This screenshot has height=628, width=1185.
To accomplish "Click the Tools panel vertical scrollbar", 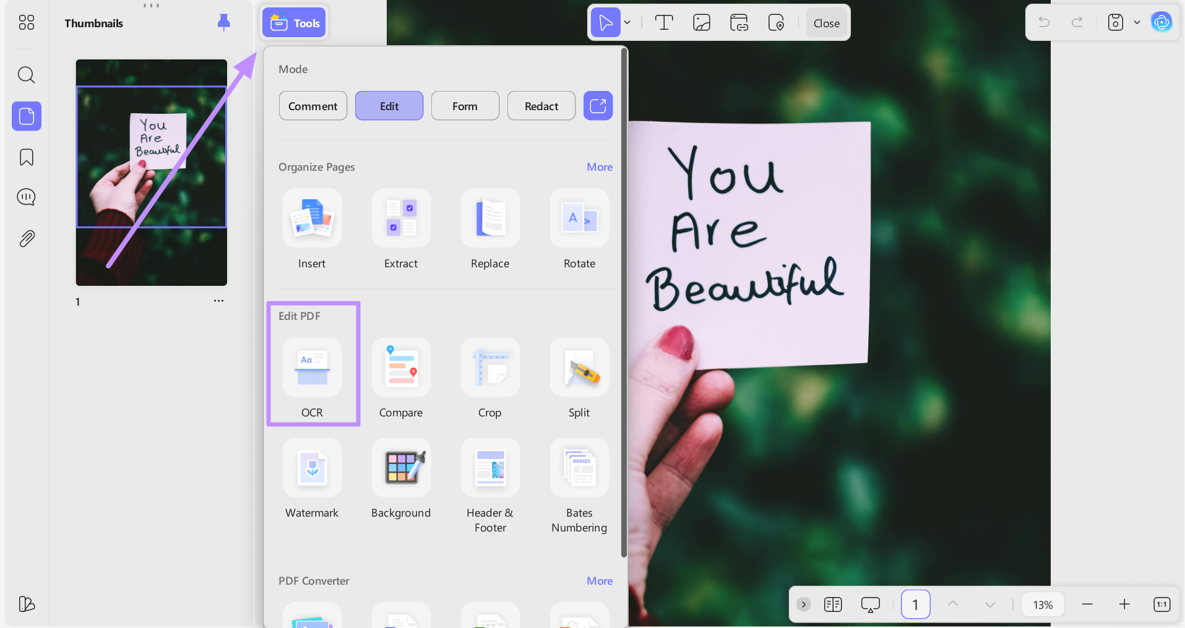I will click(624, 303).
